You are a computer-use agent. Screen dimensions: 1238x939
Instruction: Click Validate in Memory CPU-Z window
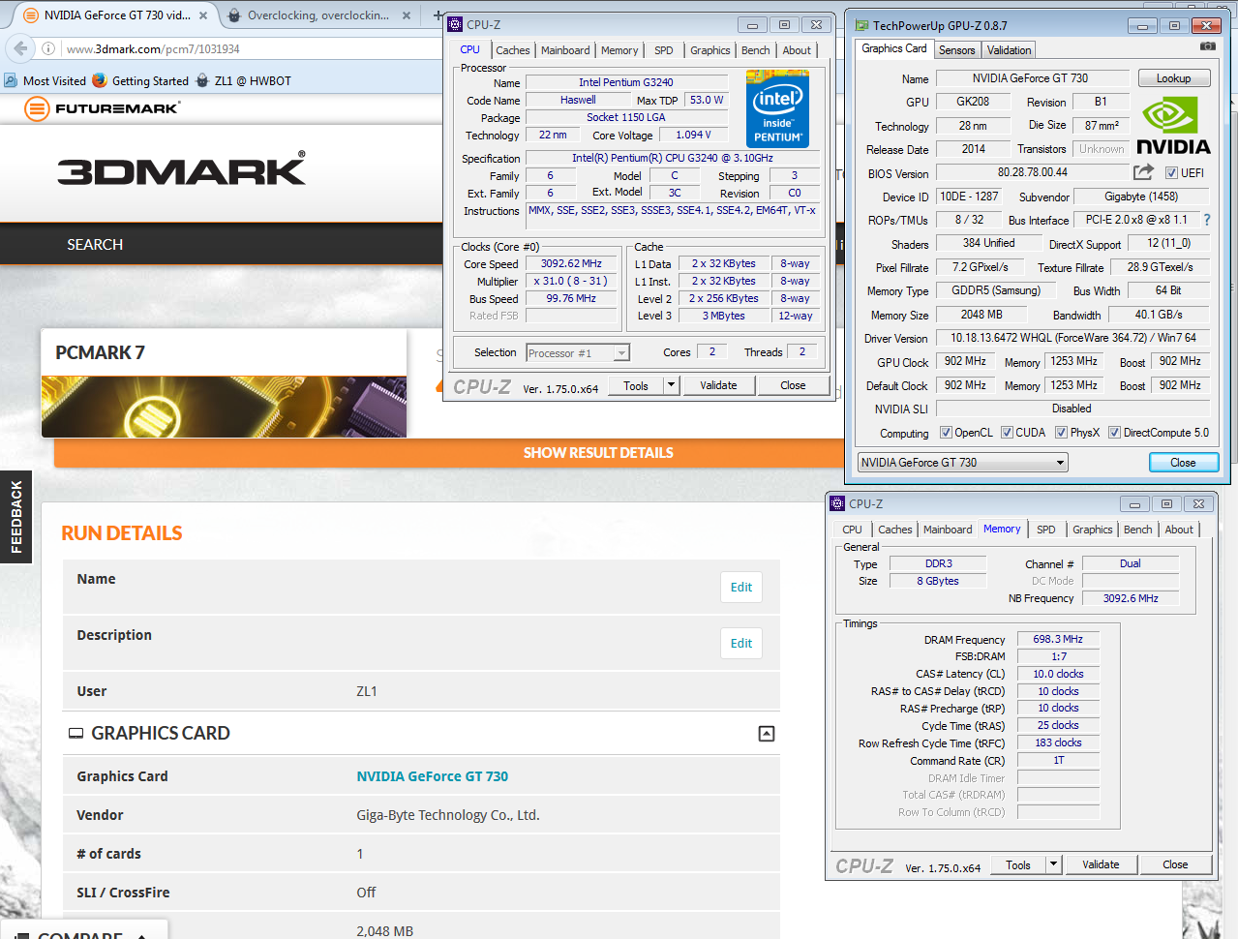[x=1101, y=864]
